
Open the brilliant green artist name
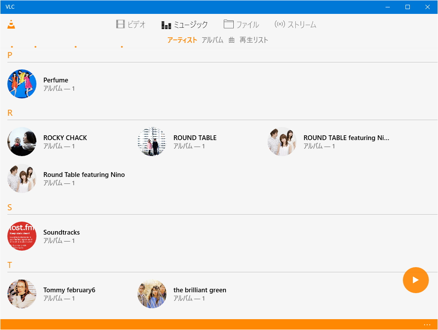pos(200,290)
